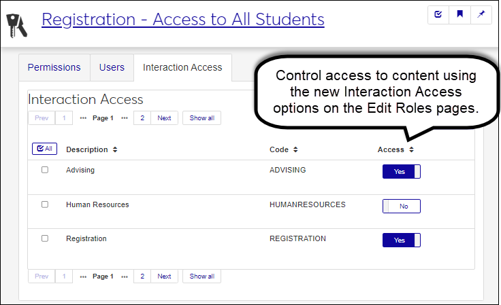The image size is (501, 305).
Task: Toggle Registration access switch off
Action: (x=401, y=240)
